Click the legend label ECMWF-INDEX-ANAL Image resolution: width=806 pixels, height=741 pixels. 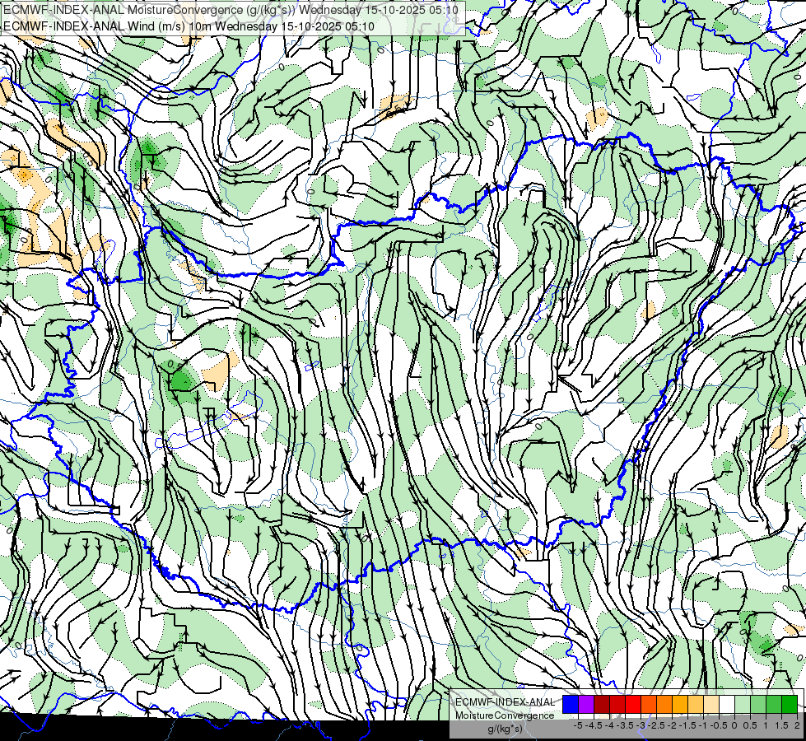pos(505,702)
